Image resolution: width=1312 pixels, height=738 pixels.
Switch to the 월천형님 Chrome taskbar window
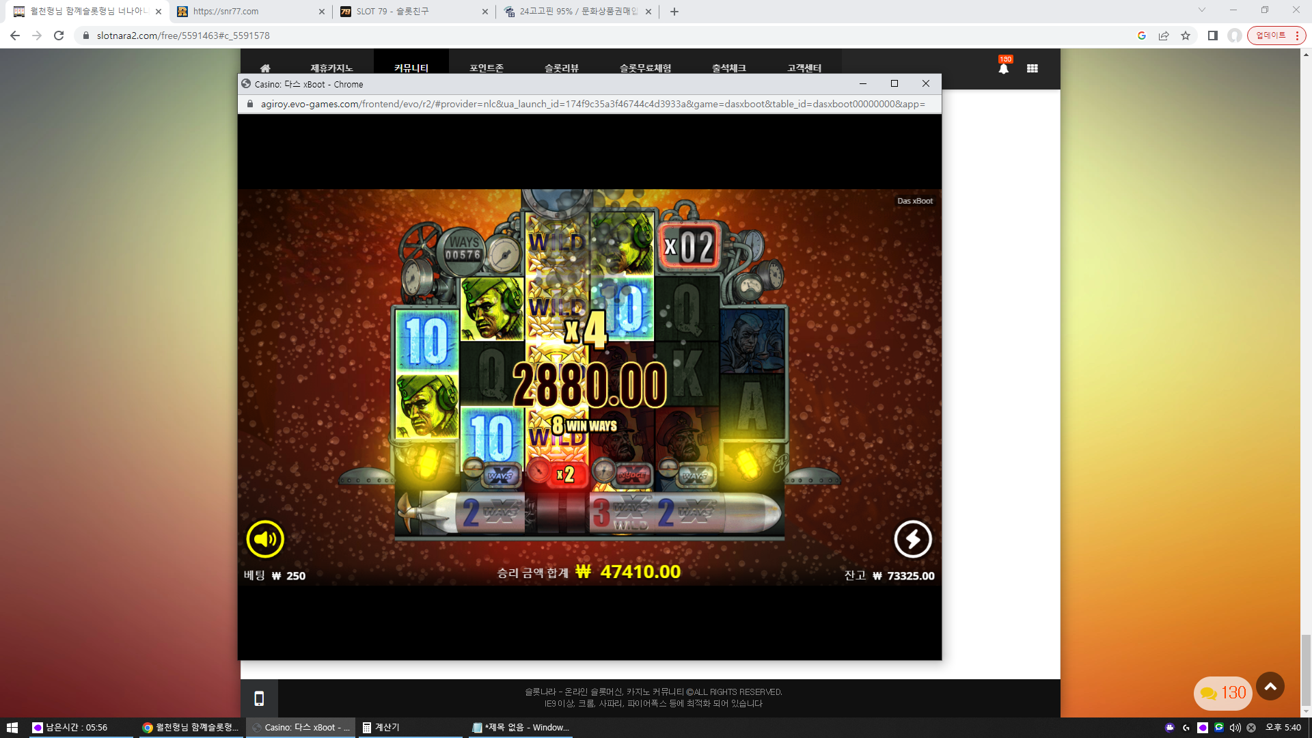pyautogui.click(x=191, y=728)
